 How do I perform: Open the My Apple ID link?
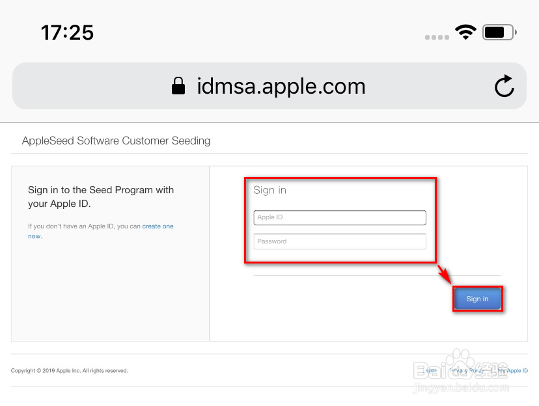coord(514,370)
